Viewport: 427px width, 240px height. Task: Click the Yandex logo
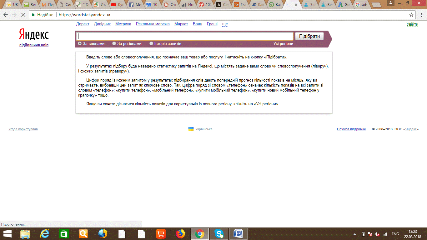(34, 34)
